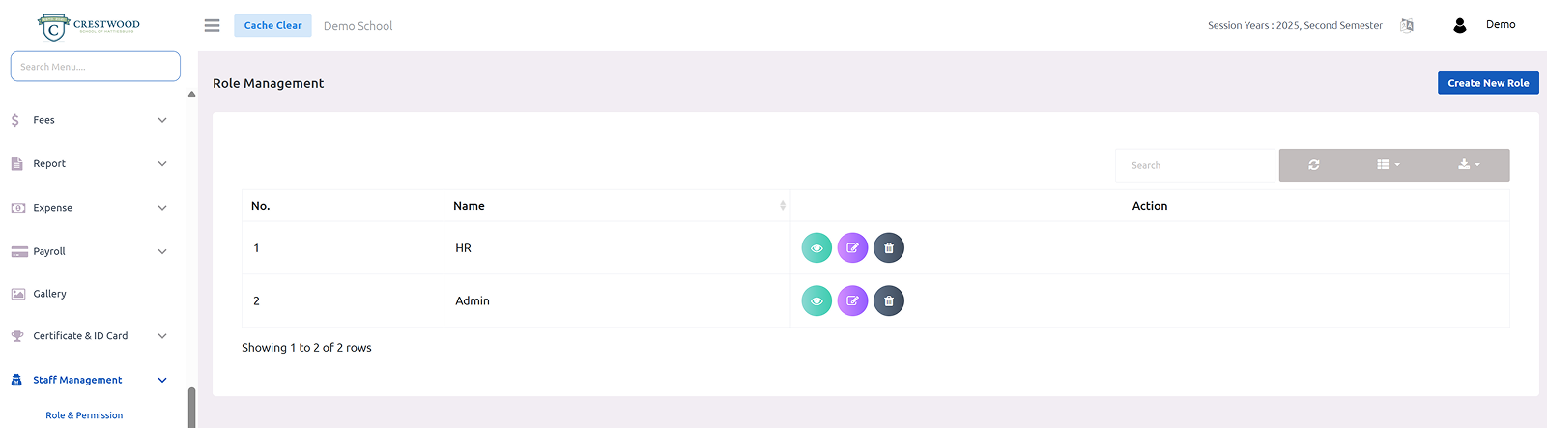Click the Cache Clear button
The width and height of the screenshot is (1547, 428).
pyautogui.click(x=272, y=26)
